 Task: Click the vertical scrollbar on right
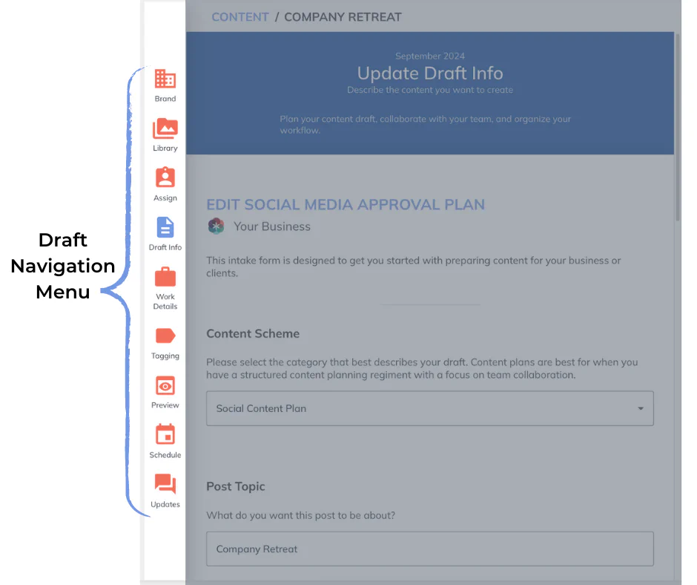pyautogui.click(x=677, y=126)
